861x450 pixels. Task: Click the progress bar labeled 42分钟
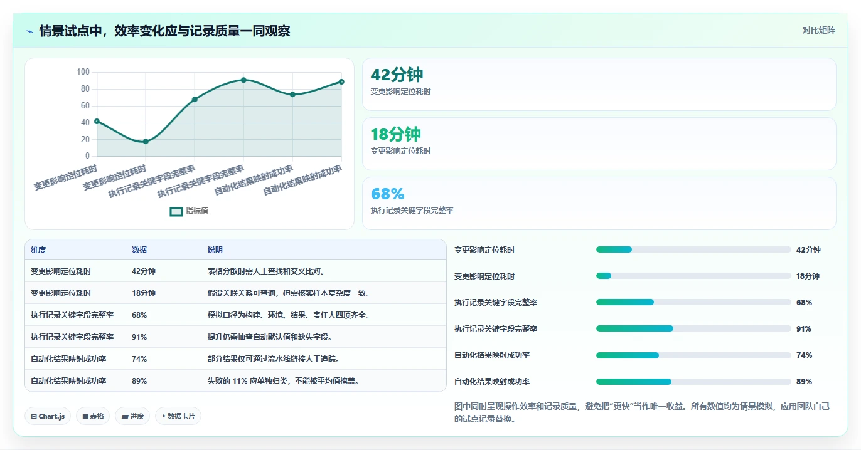pos(693,249)
